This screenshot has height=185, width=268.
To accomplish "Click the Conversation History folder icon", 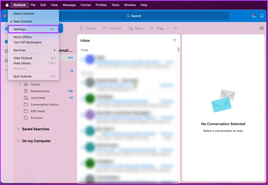I will [x=26, y=104].
